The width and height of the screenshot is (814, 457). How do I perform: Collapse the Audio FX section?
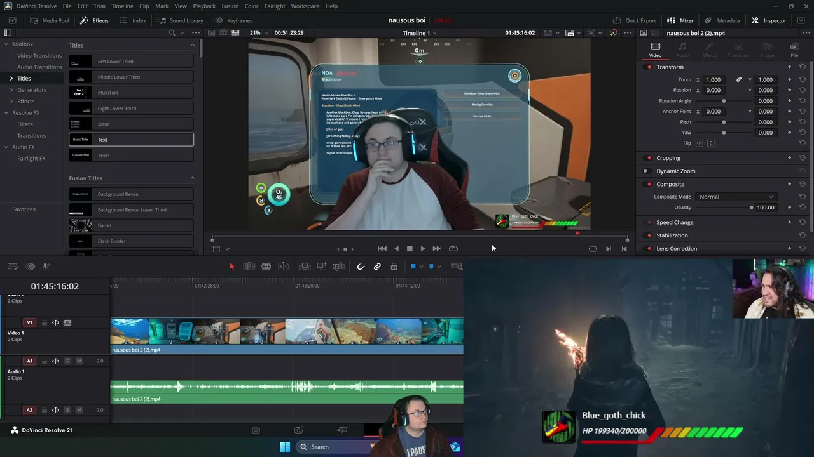pos(6,147)
